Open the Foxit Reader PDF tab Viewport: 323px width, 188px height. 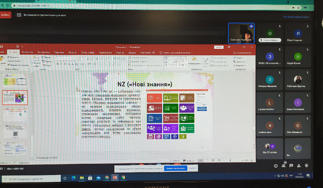[148, 53]
